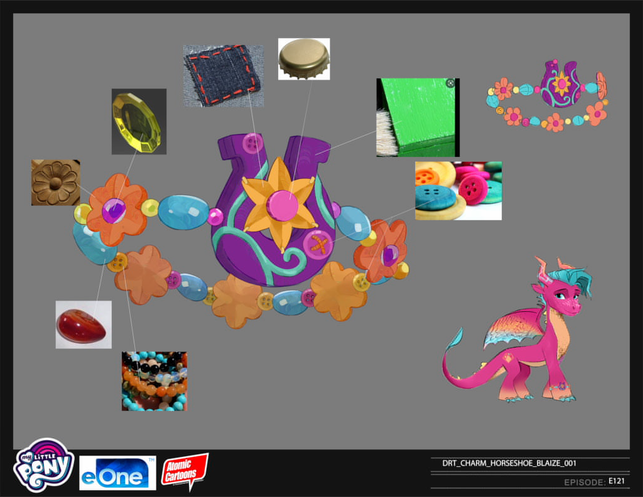
Task: Select the carved wooden flower reference image
Action: (x=55, y=181)
